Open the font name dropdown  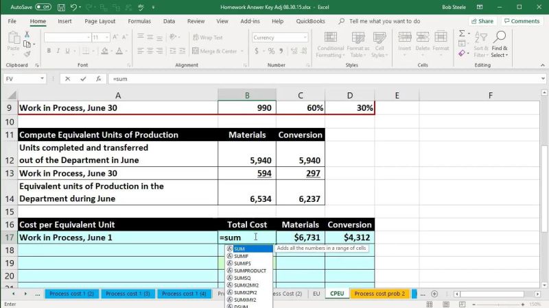(x=89, y=38)
